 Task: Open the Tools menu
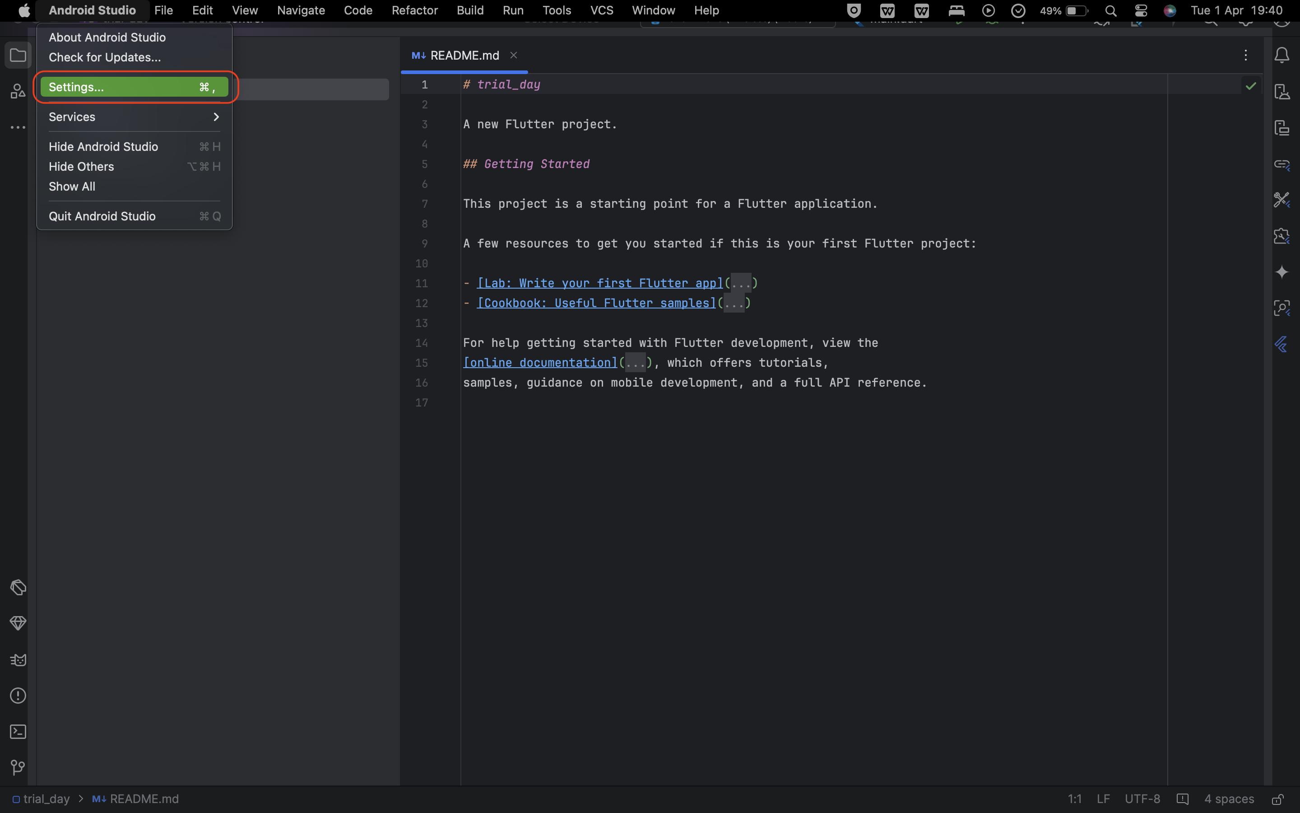pos(557,11)
